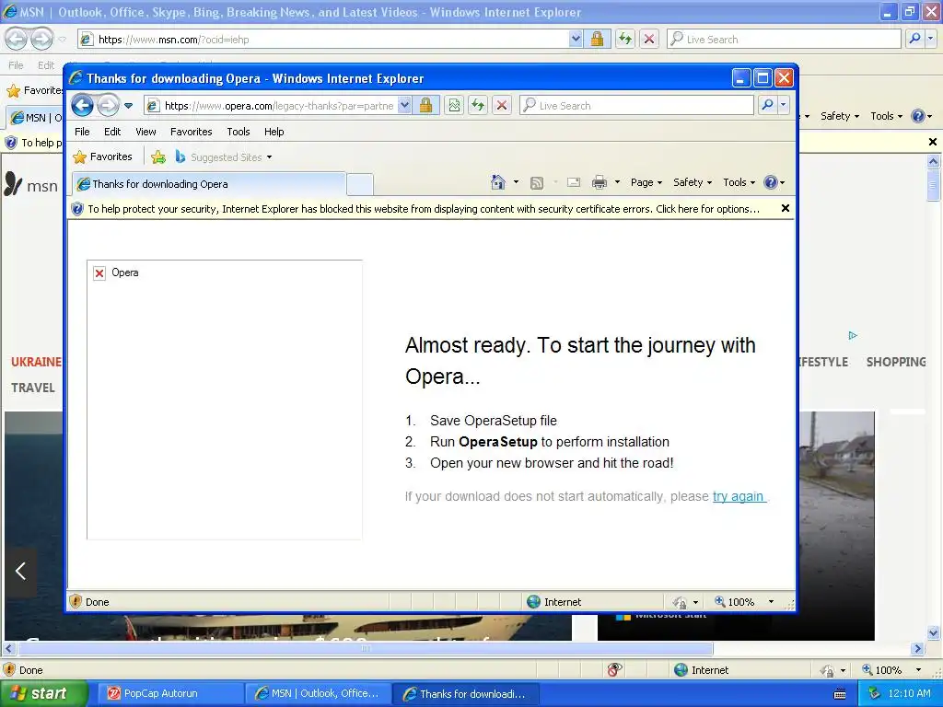Click Protected Mode icon in Opera status bar
The image size is (943, 707).
coord(681,602)
